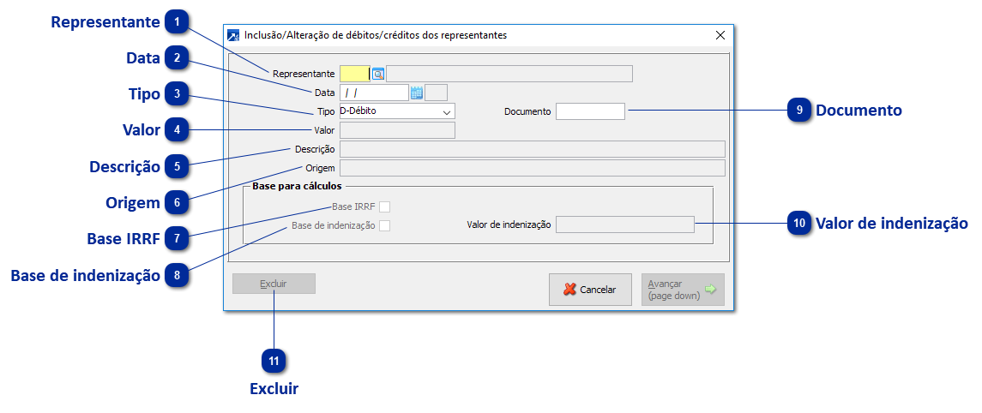Click the Descrição input field
Screen dimensions: 982x413
coord(532,149)
